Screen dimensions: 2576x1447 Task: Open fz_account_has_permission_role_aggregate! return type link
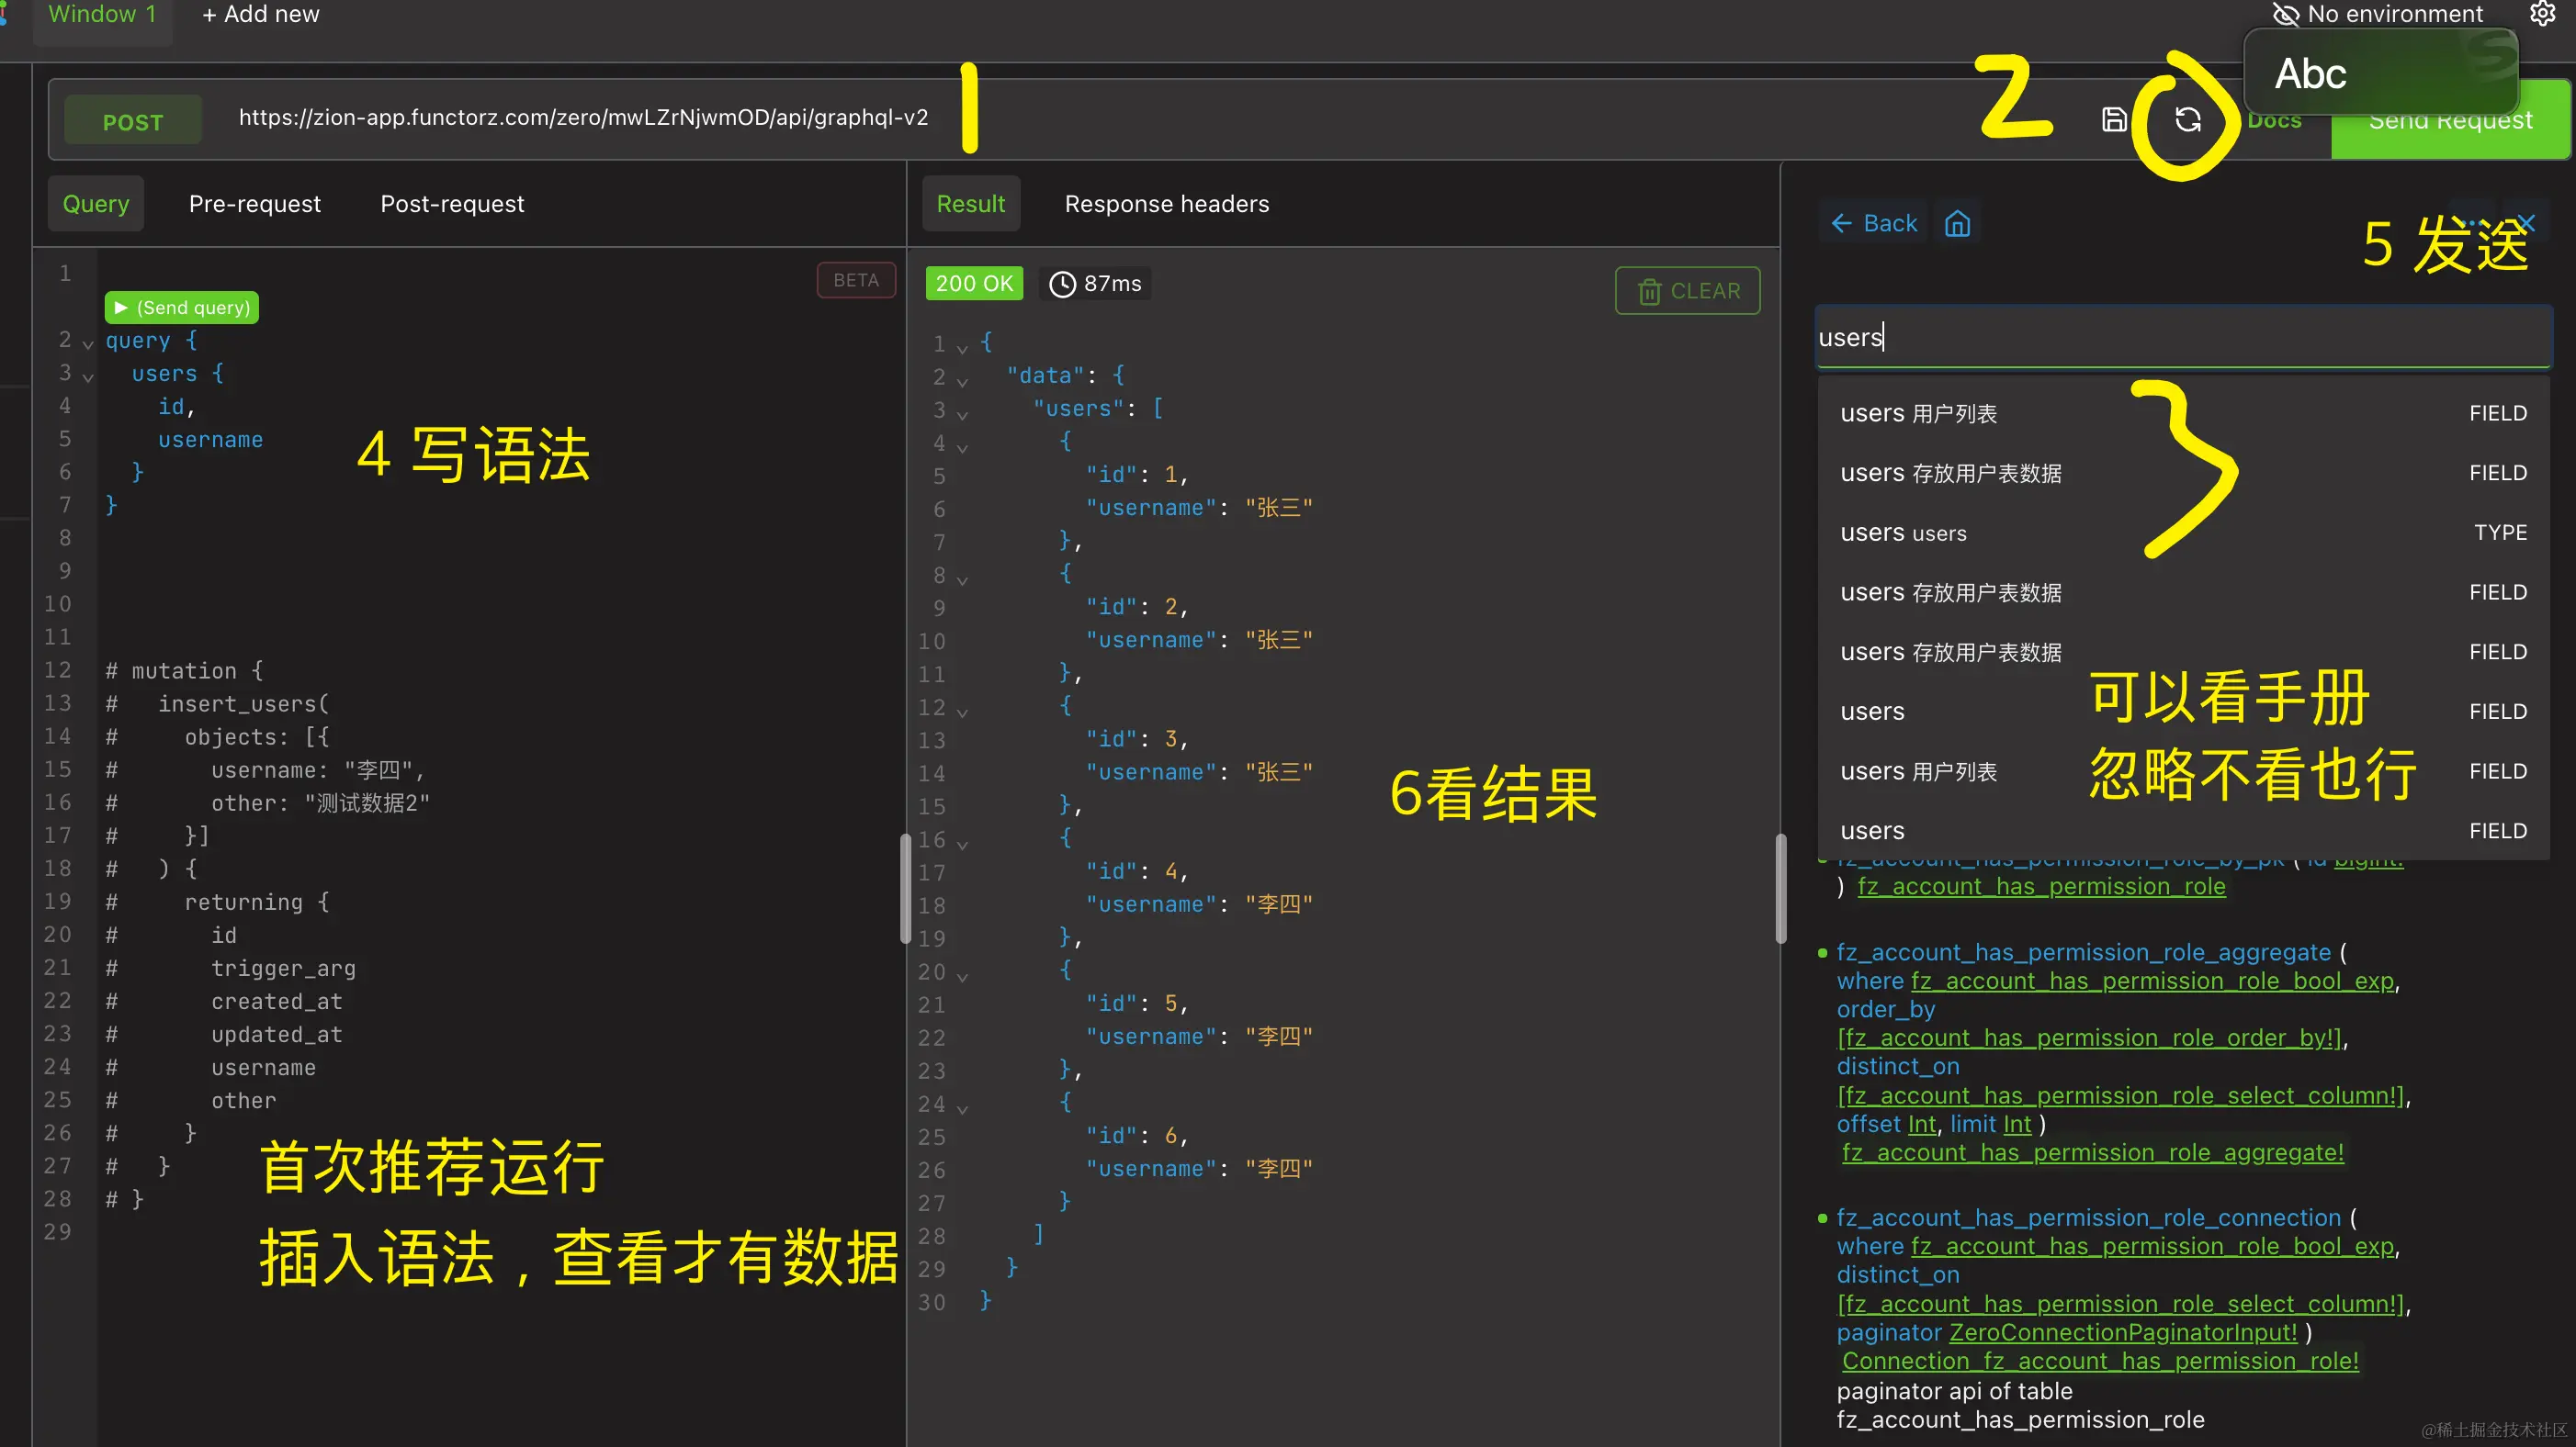[2093, 1153]
